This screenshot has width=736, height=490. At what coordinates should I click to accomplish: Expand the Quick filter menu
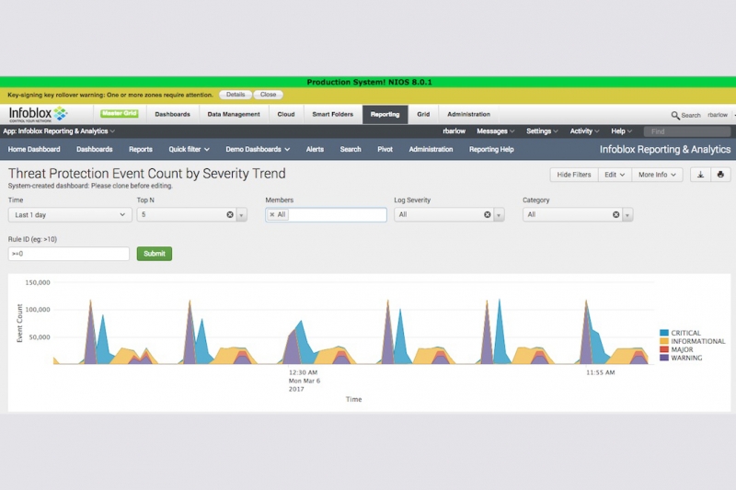tap(189, 149)
